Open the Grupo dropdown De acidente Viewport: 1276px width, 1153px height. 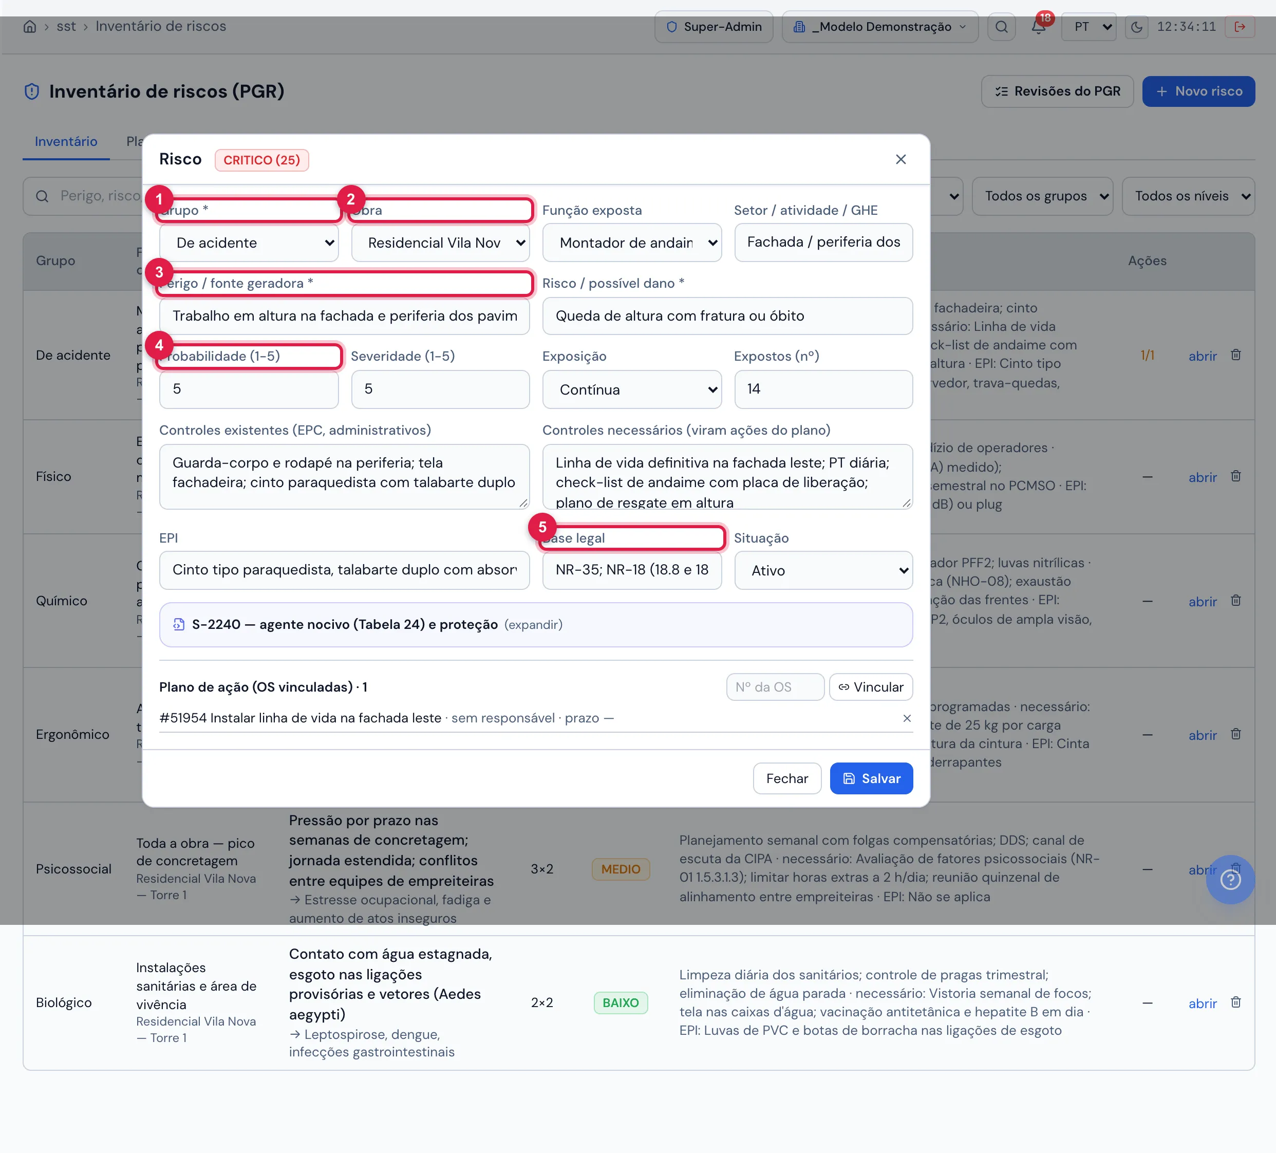[x=249, y=243]
